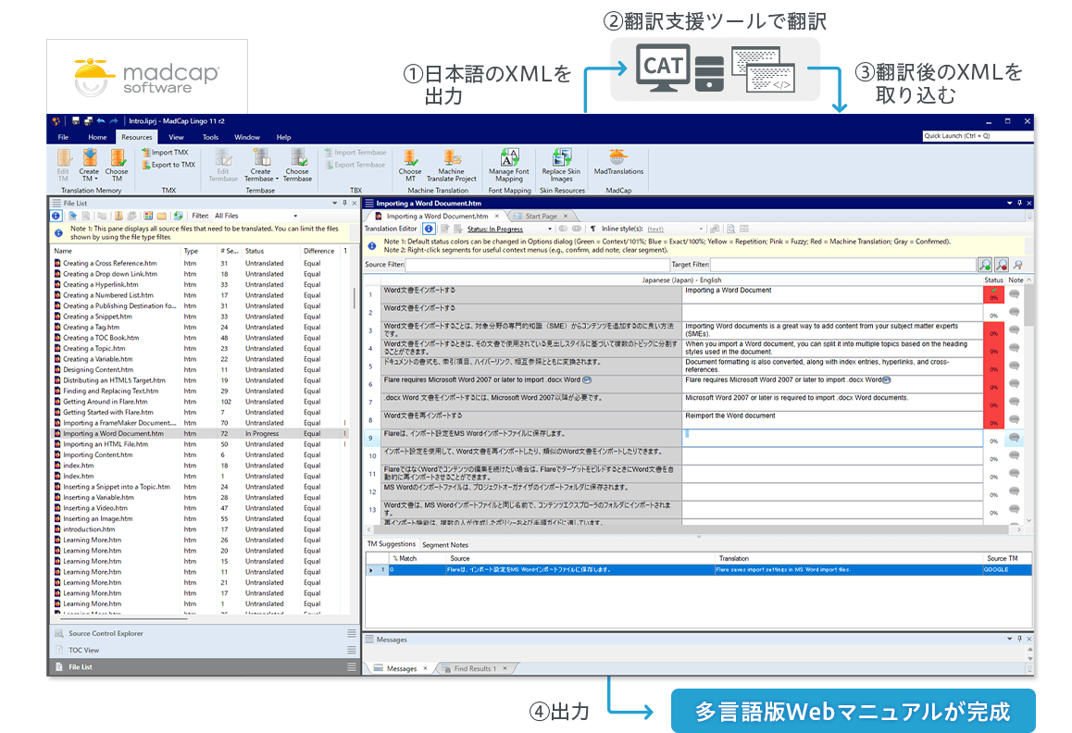Screen dimensions: 1072x733
Task: Click the colored grid icon in File List toolbar
Action: tap(148, 216)
